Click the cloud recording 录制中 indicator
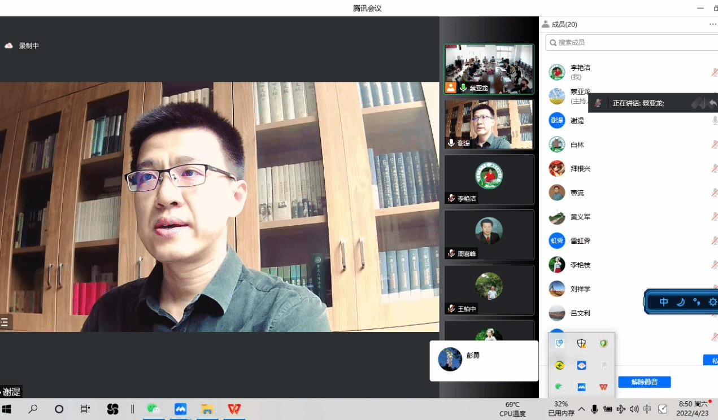 tap(23, 46)
